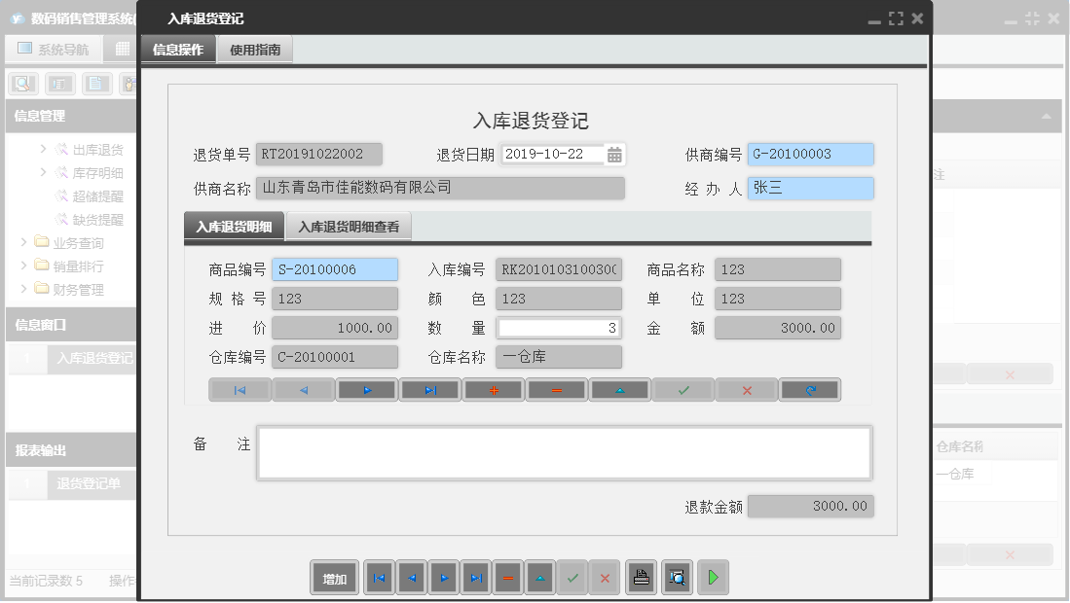1070x603 pixels.
Task: Execute with the green play arrow icon
Action: tap(713, 577)
